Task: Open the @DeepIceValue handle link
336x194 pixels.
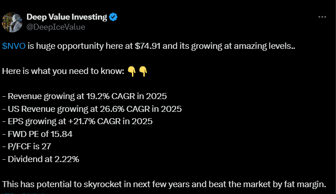Action: point(56,27)
